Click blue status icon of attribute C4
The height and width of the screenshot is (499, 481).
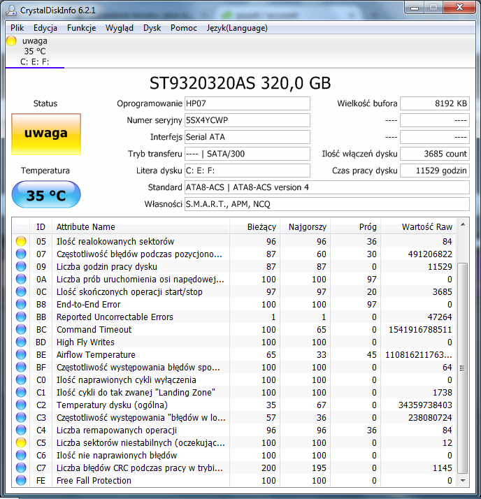click(x=21, y=430)
